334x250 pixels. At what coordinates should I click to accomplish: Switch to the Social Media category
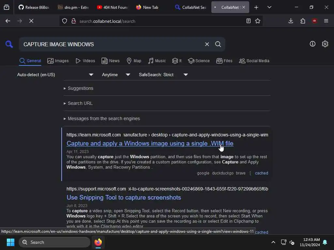tap(254, 61)
